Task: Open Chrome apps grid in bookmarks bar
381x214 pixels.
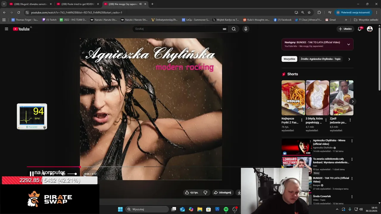Action: pos(4,20)
